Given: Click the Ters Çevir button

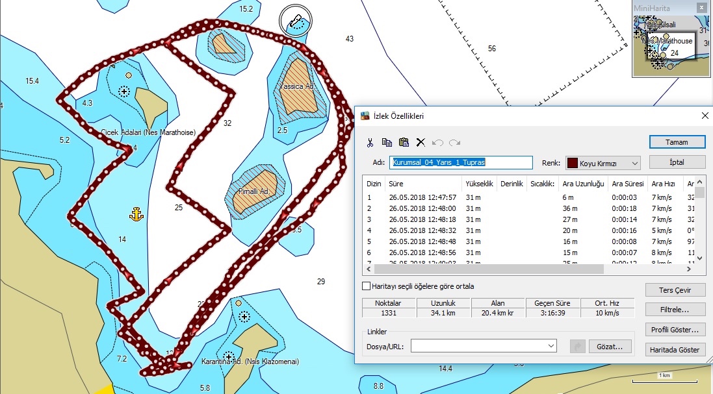Looking at the screenshot, I should coord(675,290).
